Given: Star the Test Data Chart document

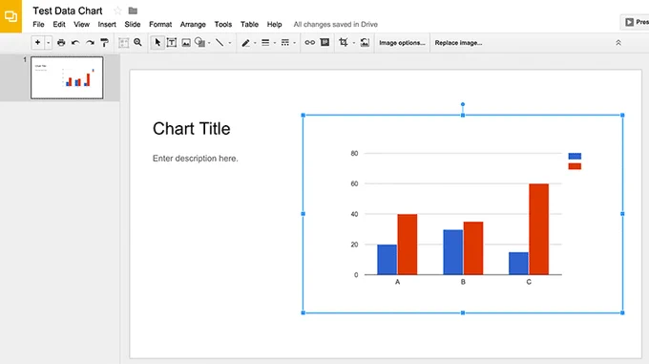Looking at the screenshot, I should [117, 11].
